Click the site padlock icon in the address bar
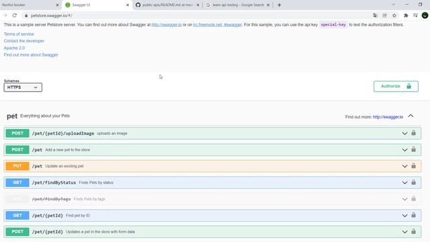 tap(26, 15)
